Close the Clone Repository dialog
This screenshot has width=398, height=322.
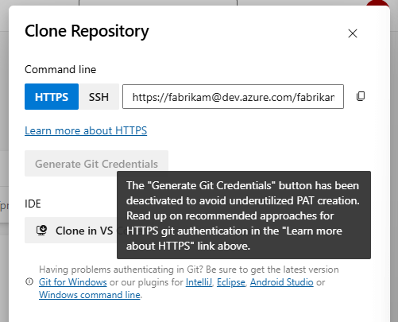point(353,33)
